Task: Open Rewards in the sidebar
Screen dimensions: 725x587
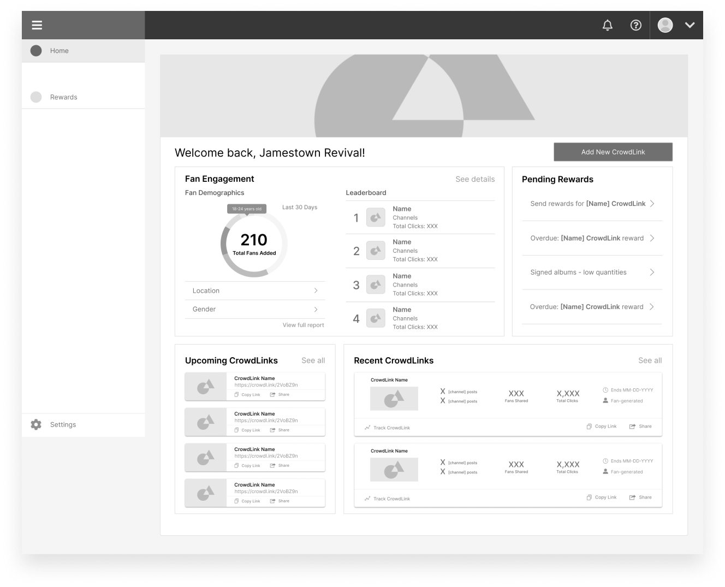Action: [x=84, y=97]
